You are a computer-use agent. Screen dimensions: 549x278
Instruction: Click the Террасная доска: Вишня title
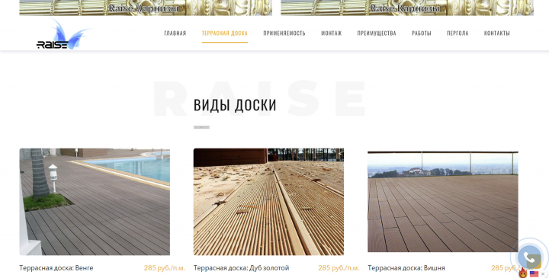[x=406, y=268]
